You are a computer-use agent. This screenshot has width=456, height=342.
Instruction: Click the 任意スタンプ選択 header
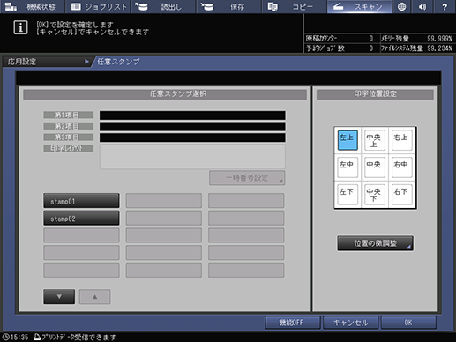165,94
